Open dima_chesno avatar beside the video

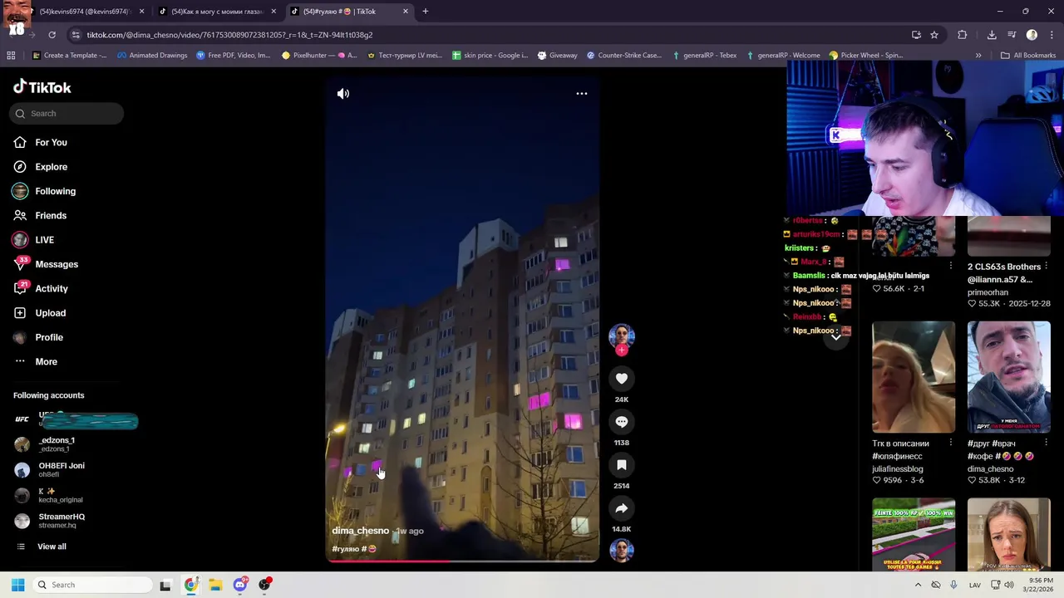coord(622,336)
